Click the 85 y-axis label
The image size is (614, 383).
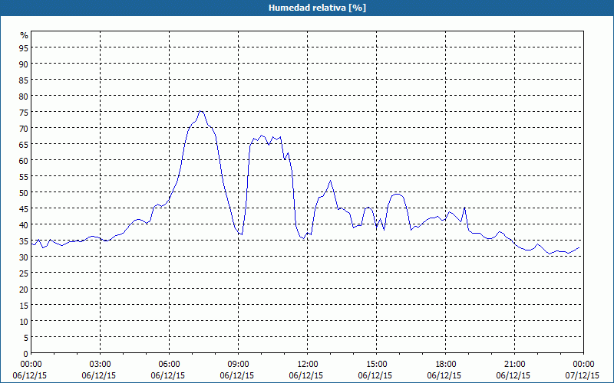[x=24, y=80]
